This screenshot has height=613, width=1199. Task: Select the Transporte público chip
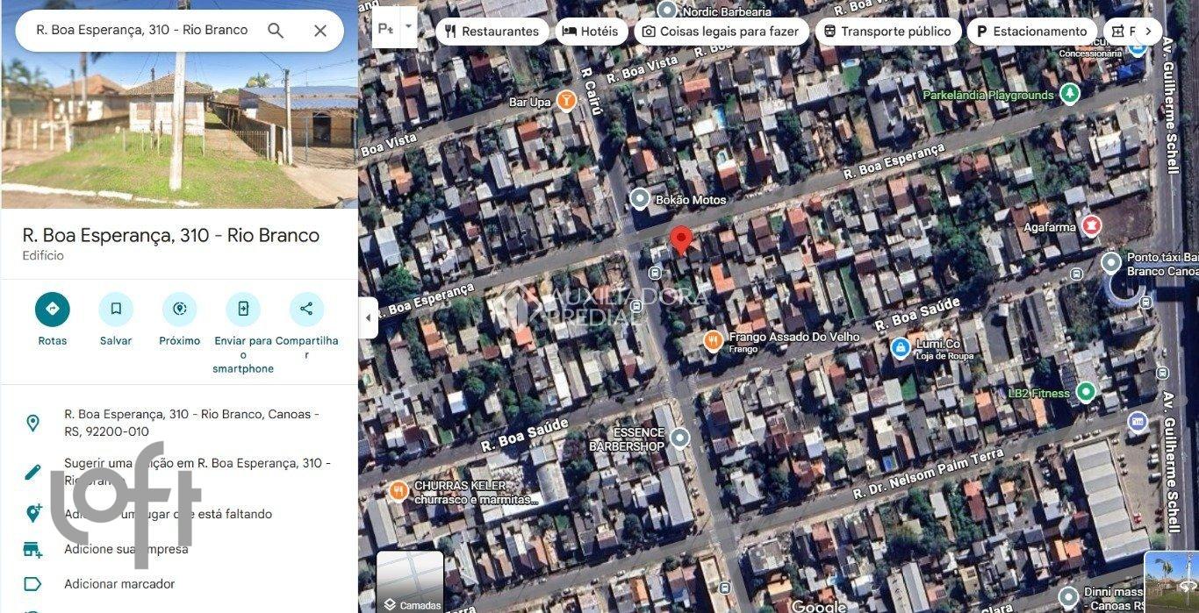coord(887,32)
